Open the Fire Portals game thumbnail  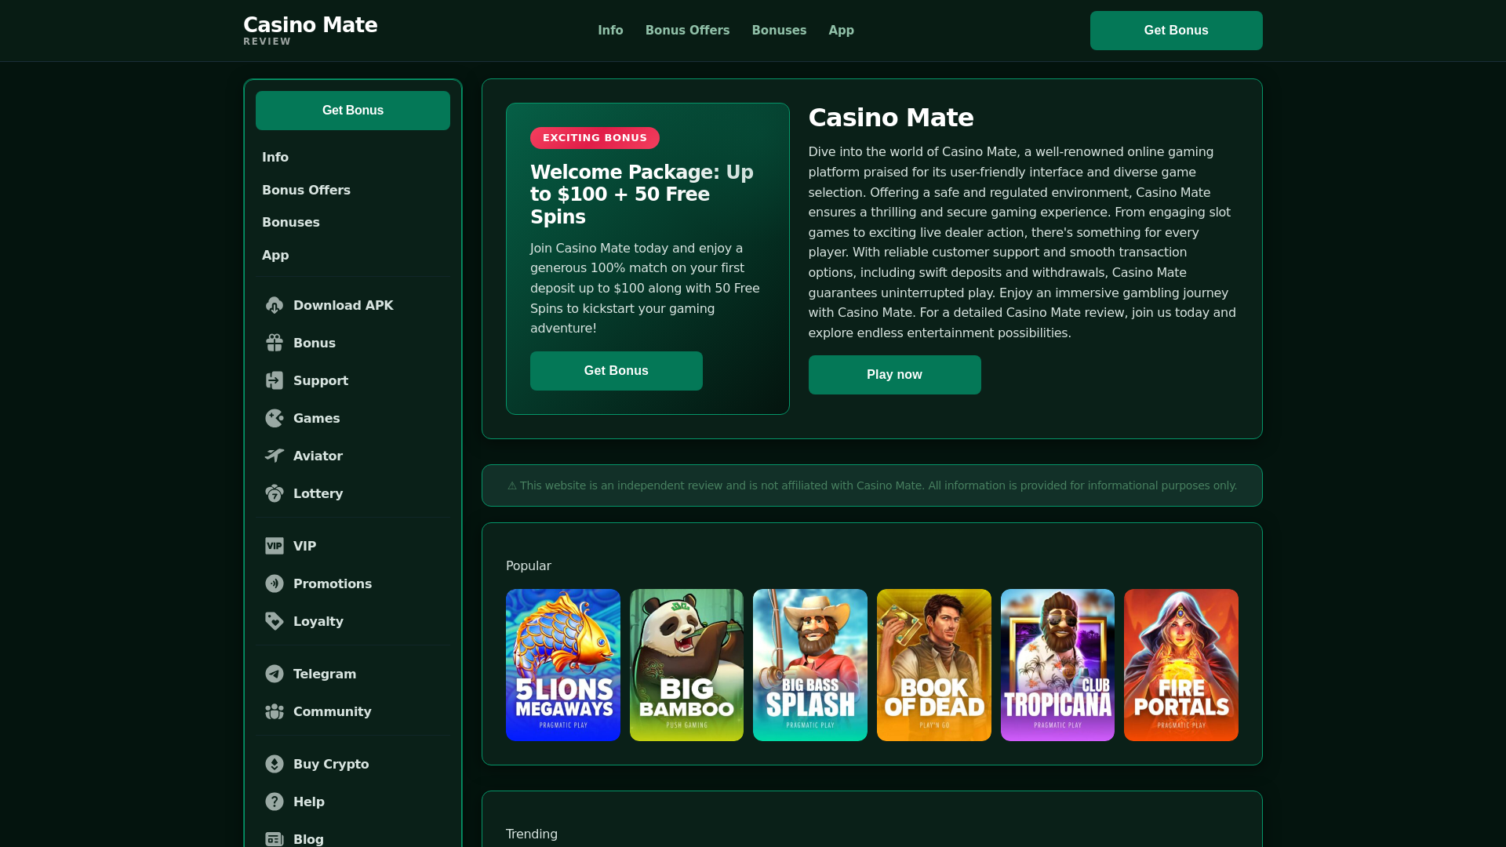click(x=1181, y=665)
